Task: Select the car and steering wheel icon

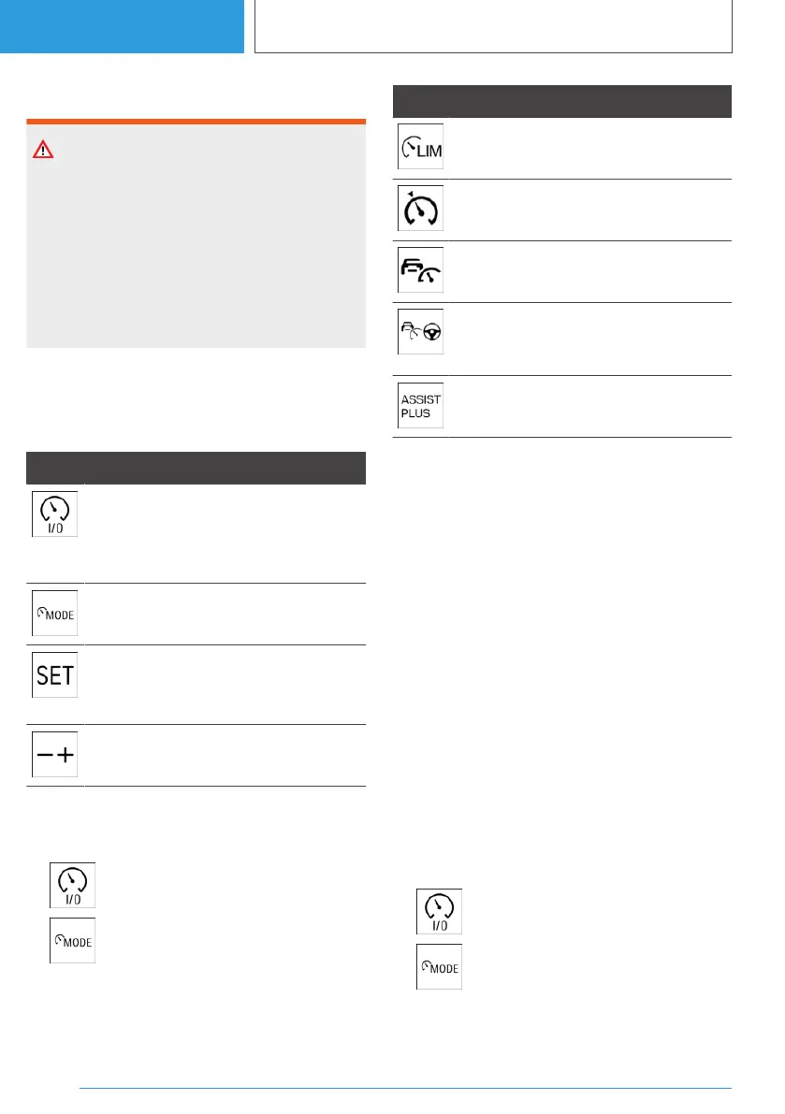Action: (x=420, y=333)
